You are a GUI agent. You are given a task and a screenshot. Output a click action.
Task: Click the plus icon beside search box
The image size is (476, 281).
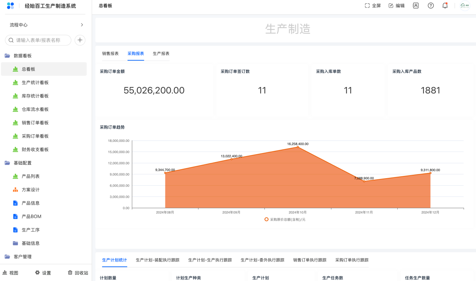click(x=80, y=40)
